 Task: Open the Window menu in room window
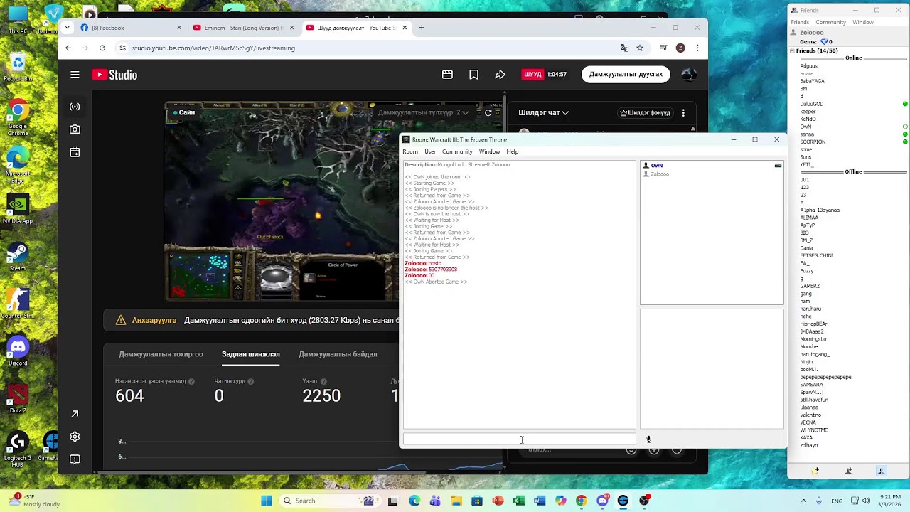point(489,151)
